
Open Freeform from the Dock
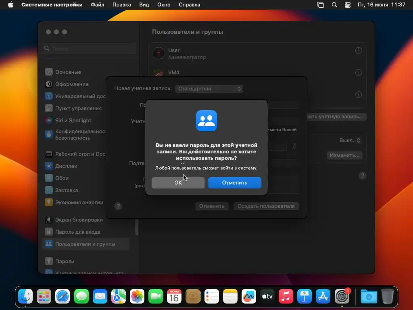click(249, 296)
